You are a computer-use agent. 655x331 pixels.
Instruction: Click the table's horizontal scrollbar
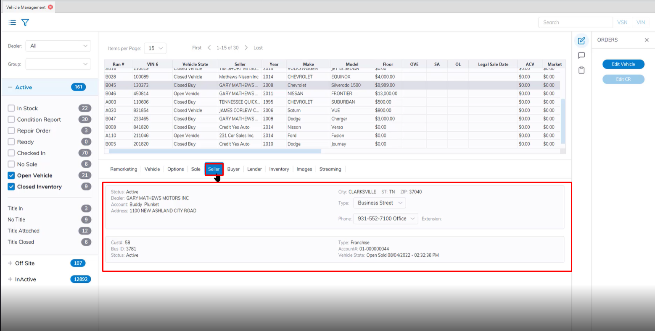[x=214, y=151]
